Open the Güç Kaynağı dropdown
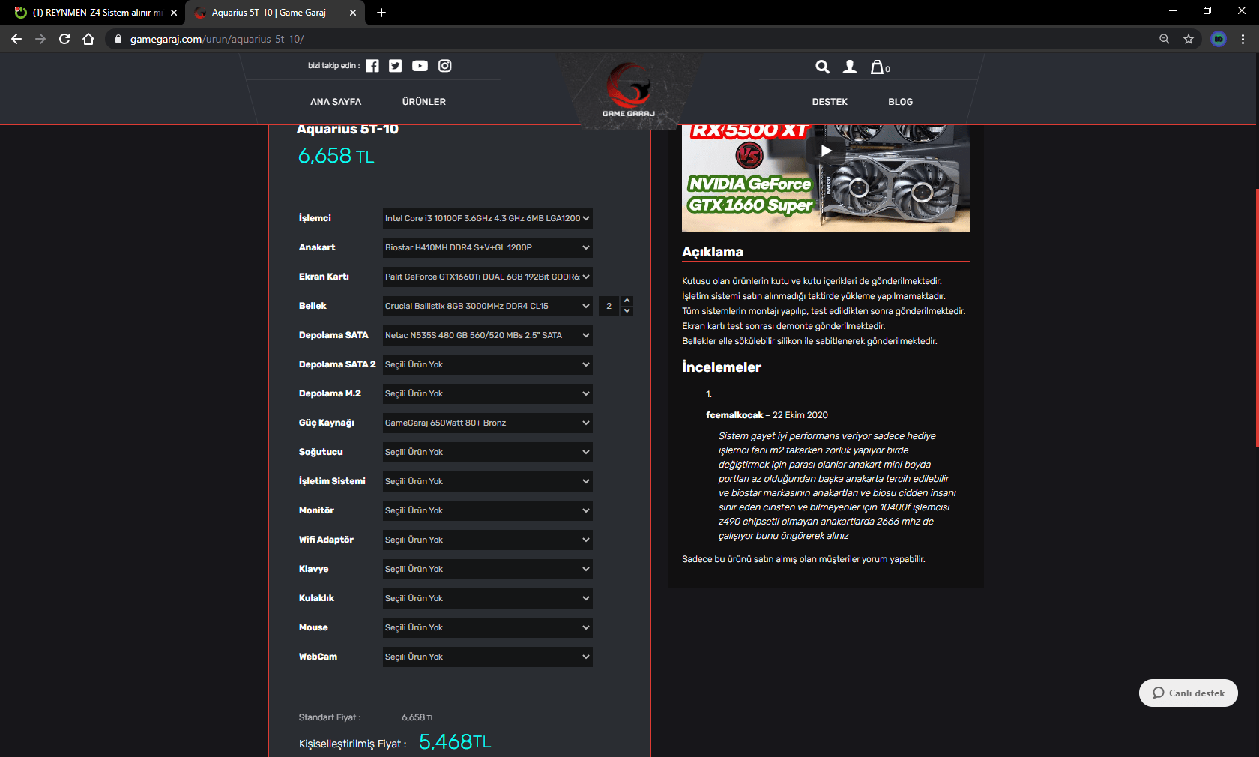The height and width of the screenshot is (757, 1259). coord(488,423)
